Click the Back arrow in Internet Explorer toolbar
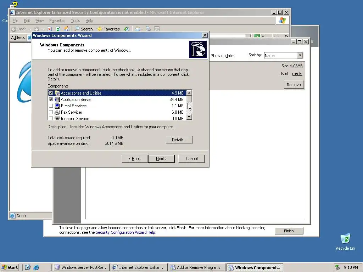The image size is (363, 272). click(14, 29)
